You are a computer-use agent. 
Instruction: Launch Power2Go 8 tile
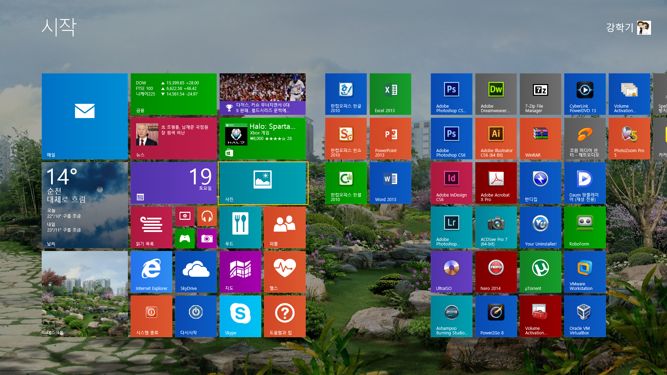click(x=496, y=316)
